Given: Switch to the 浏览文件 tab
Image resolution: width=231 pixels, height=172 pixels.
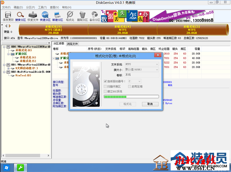Looking at the screenshot, I should click(x=72, y=44).
